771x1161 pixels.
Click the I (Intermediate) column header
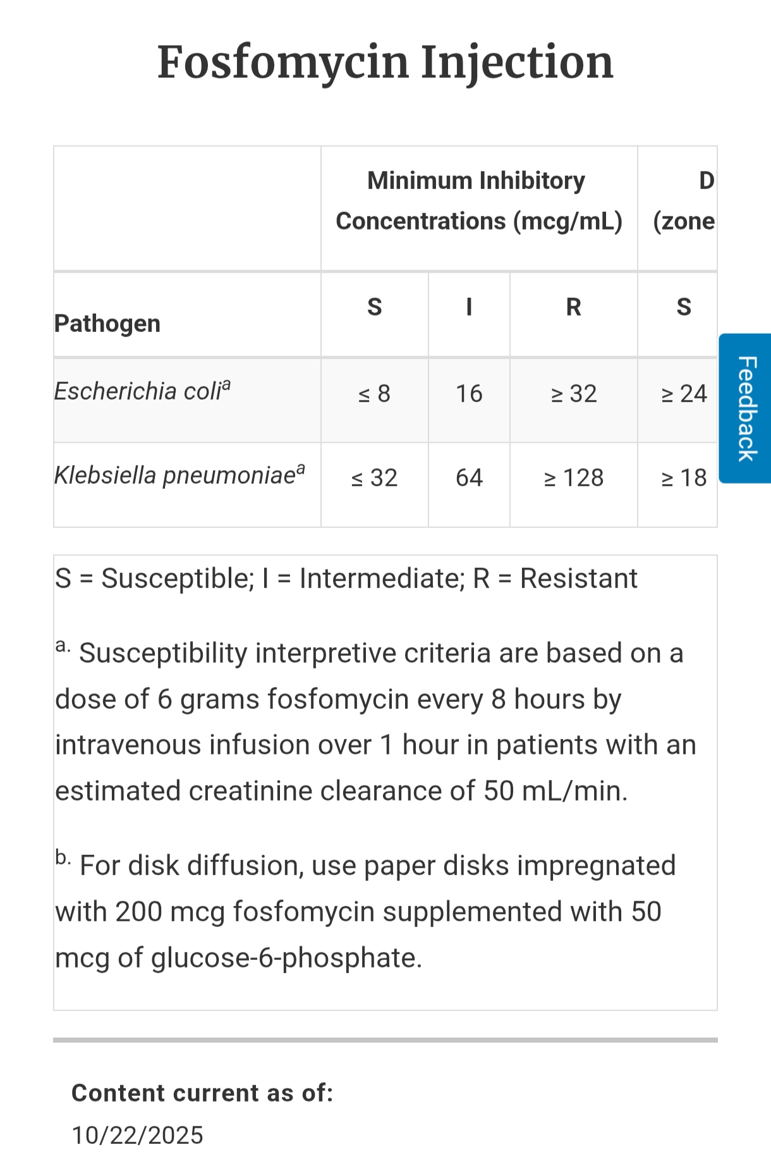coord(469,307)
